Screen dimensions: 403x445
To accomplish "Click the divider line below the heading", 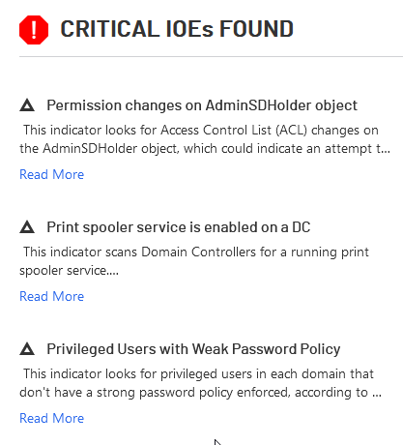I will pos(211,56).
